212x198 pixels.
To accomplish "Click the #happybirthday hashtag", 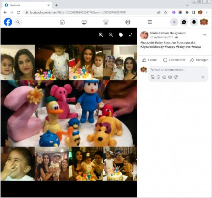I will click(x=151, y=43).
